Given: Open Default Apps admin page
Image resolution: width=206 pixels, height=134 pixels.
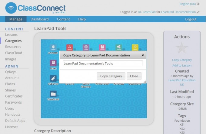Looking at the screenshot, I should click(15, 120).
